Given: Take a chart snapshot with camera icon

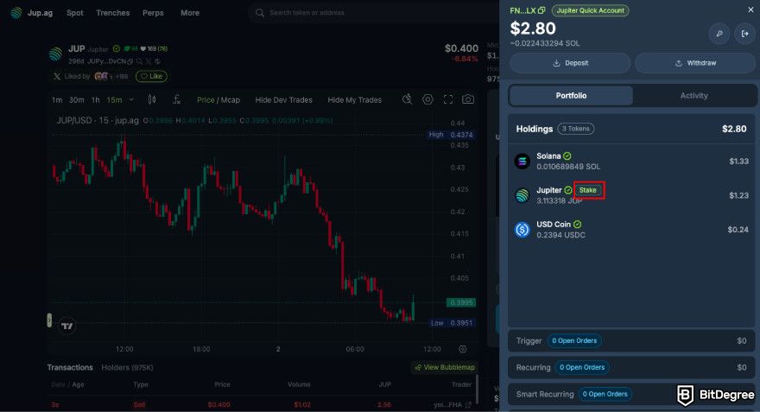Looking at the screenshot, I should coord(468,99).
